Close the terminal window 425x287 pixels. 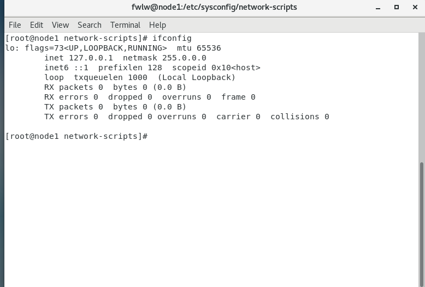[415, 7]
